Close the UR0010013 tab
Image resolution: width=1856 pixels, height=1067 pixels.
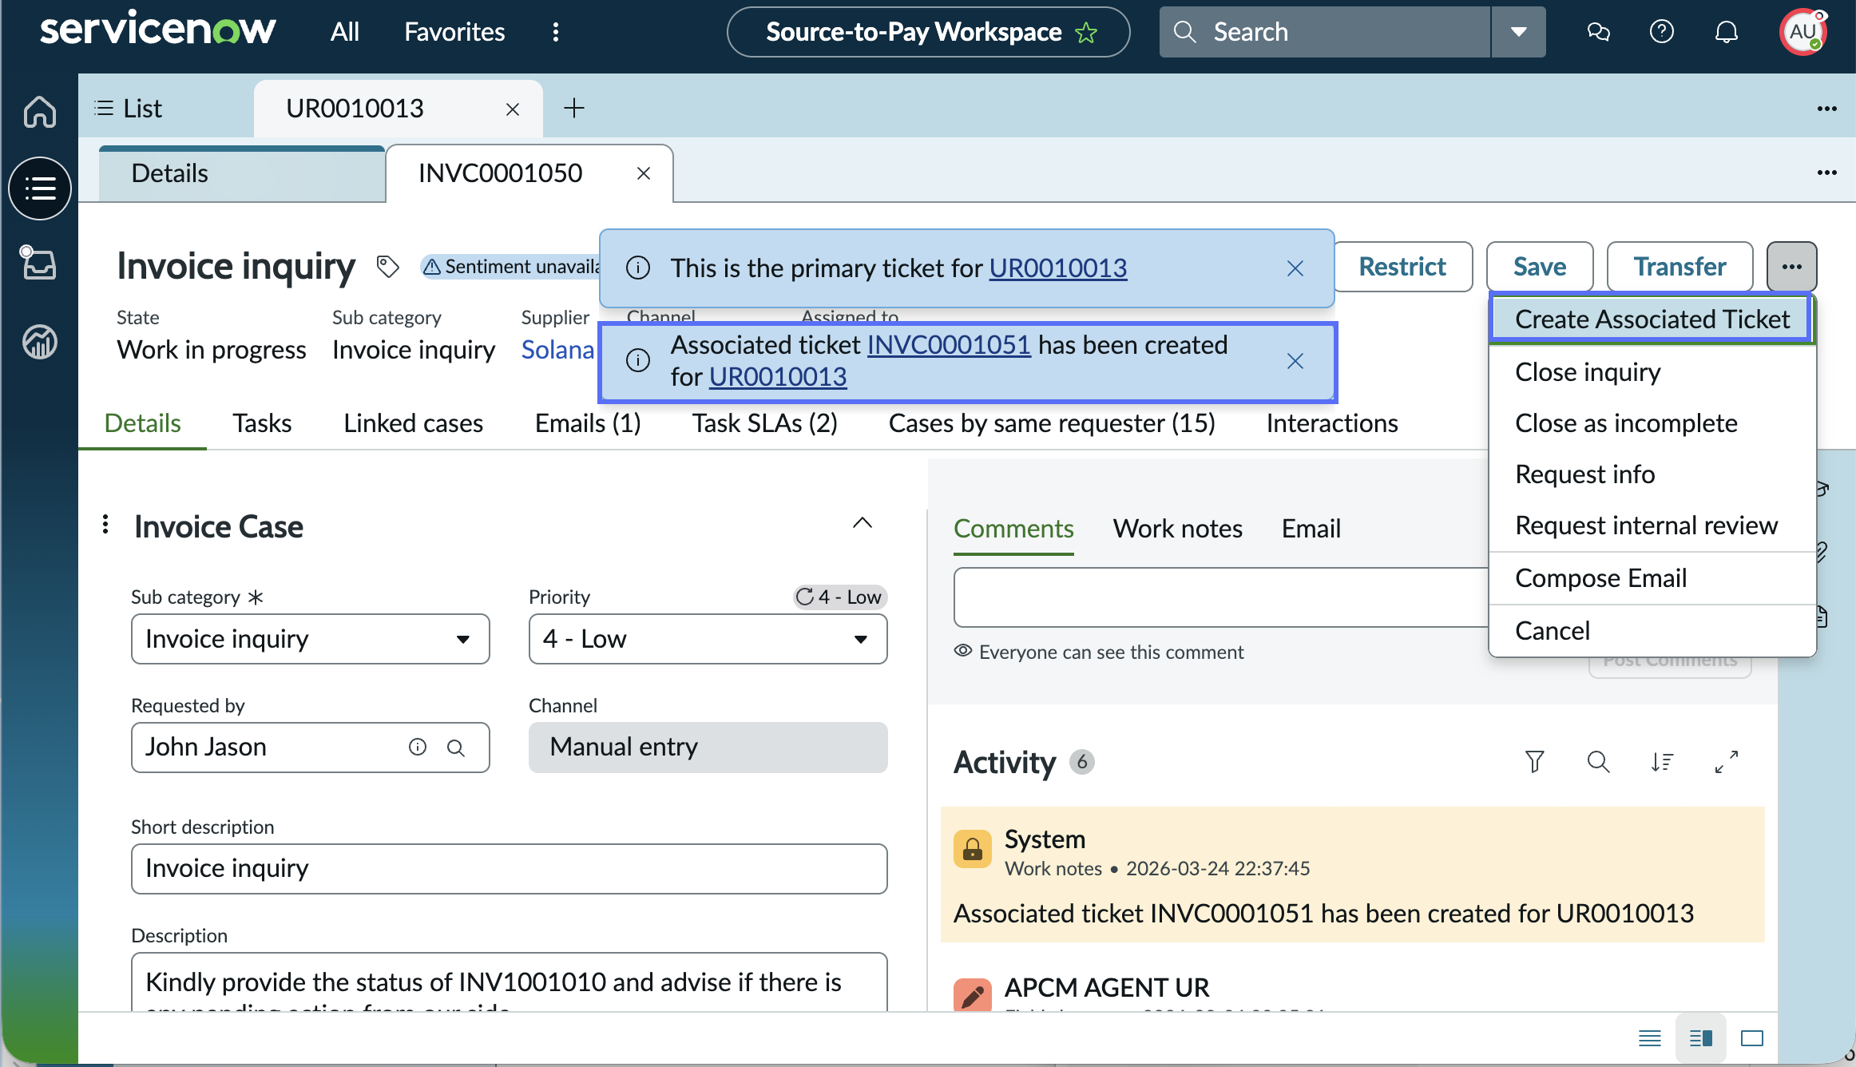[513, 109]
